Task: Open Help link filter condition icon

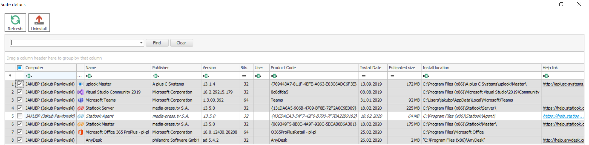Action: point(546,76)
